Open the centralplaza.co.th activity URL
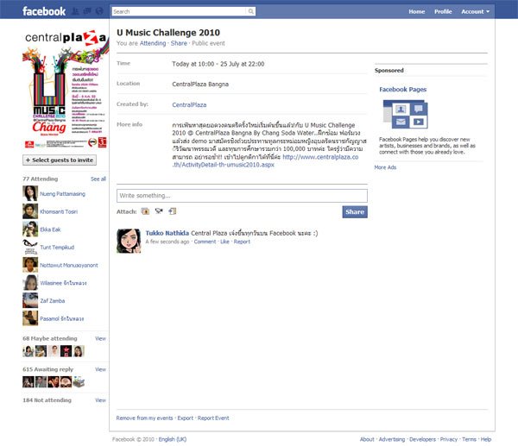Viewport: 518px width, 446px height. (x=265, y=160)
